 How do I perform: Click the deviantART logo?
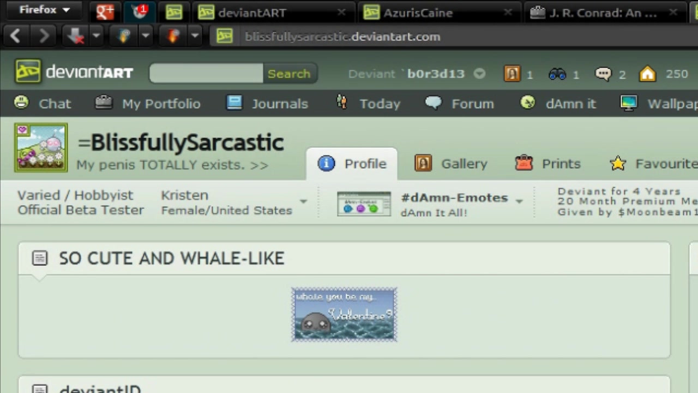coord(74,72)
